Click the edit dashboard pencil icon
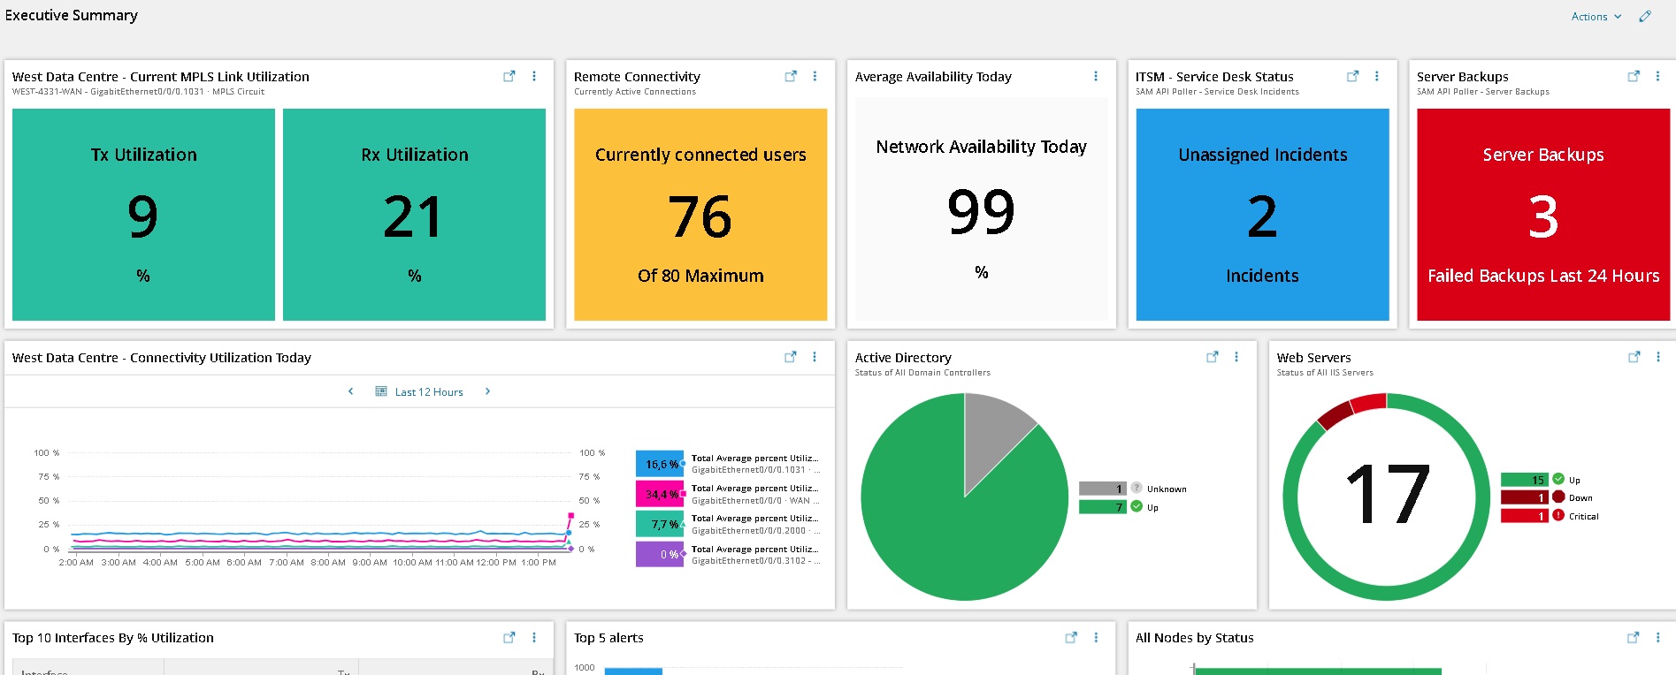The width and height of the screenshot is (1676, 675). 1645,17
